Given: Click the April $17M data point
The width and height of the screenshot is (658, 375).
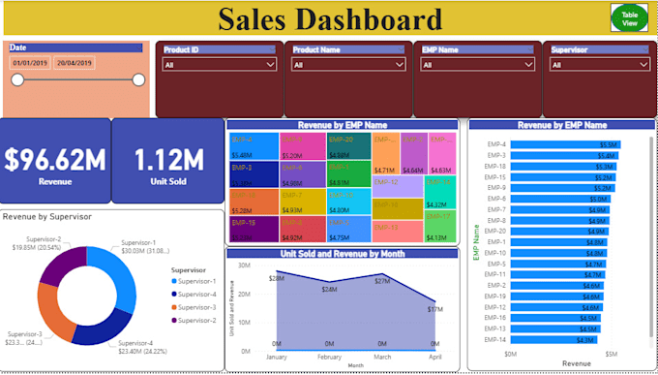Looking at the screenshot, I should point(435,301).
